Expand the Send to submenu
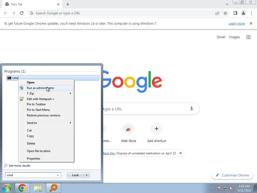Viewport: 257px width, 193px height. click(x=46, y=123)
